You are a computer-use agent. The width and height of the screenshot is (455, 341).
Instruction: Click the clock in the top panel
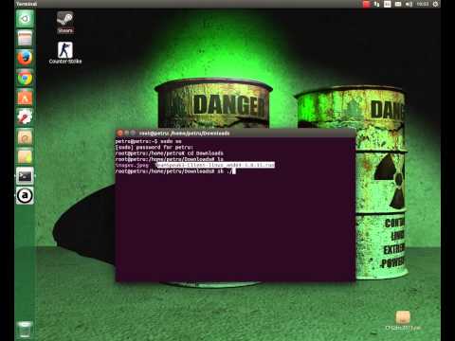tap(423, 4)
